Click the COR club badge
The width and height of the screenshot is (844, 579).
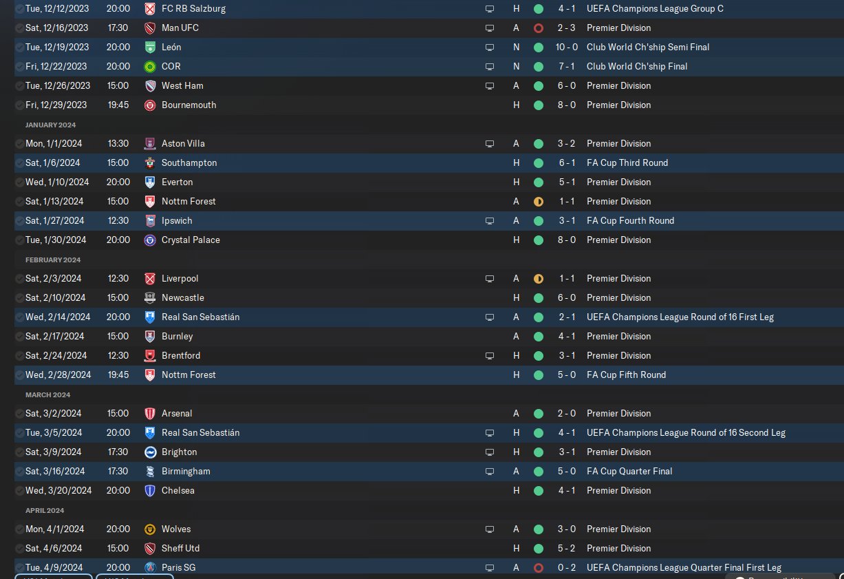[x=150, y=67]
